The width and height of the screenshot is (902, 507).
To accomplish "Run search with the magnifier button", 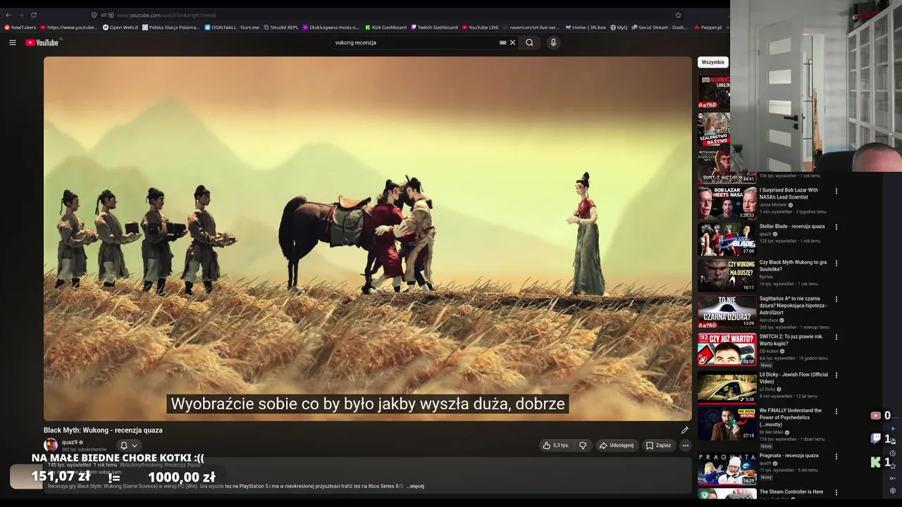I will tap(529, 42).
